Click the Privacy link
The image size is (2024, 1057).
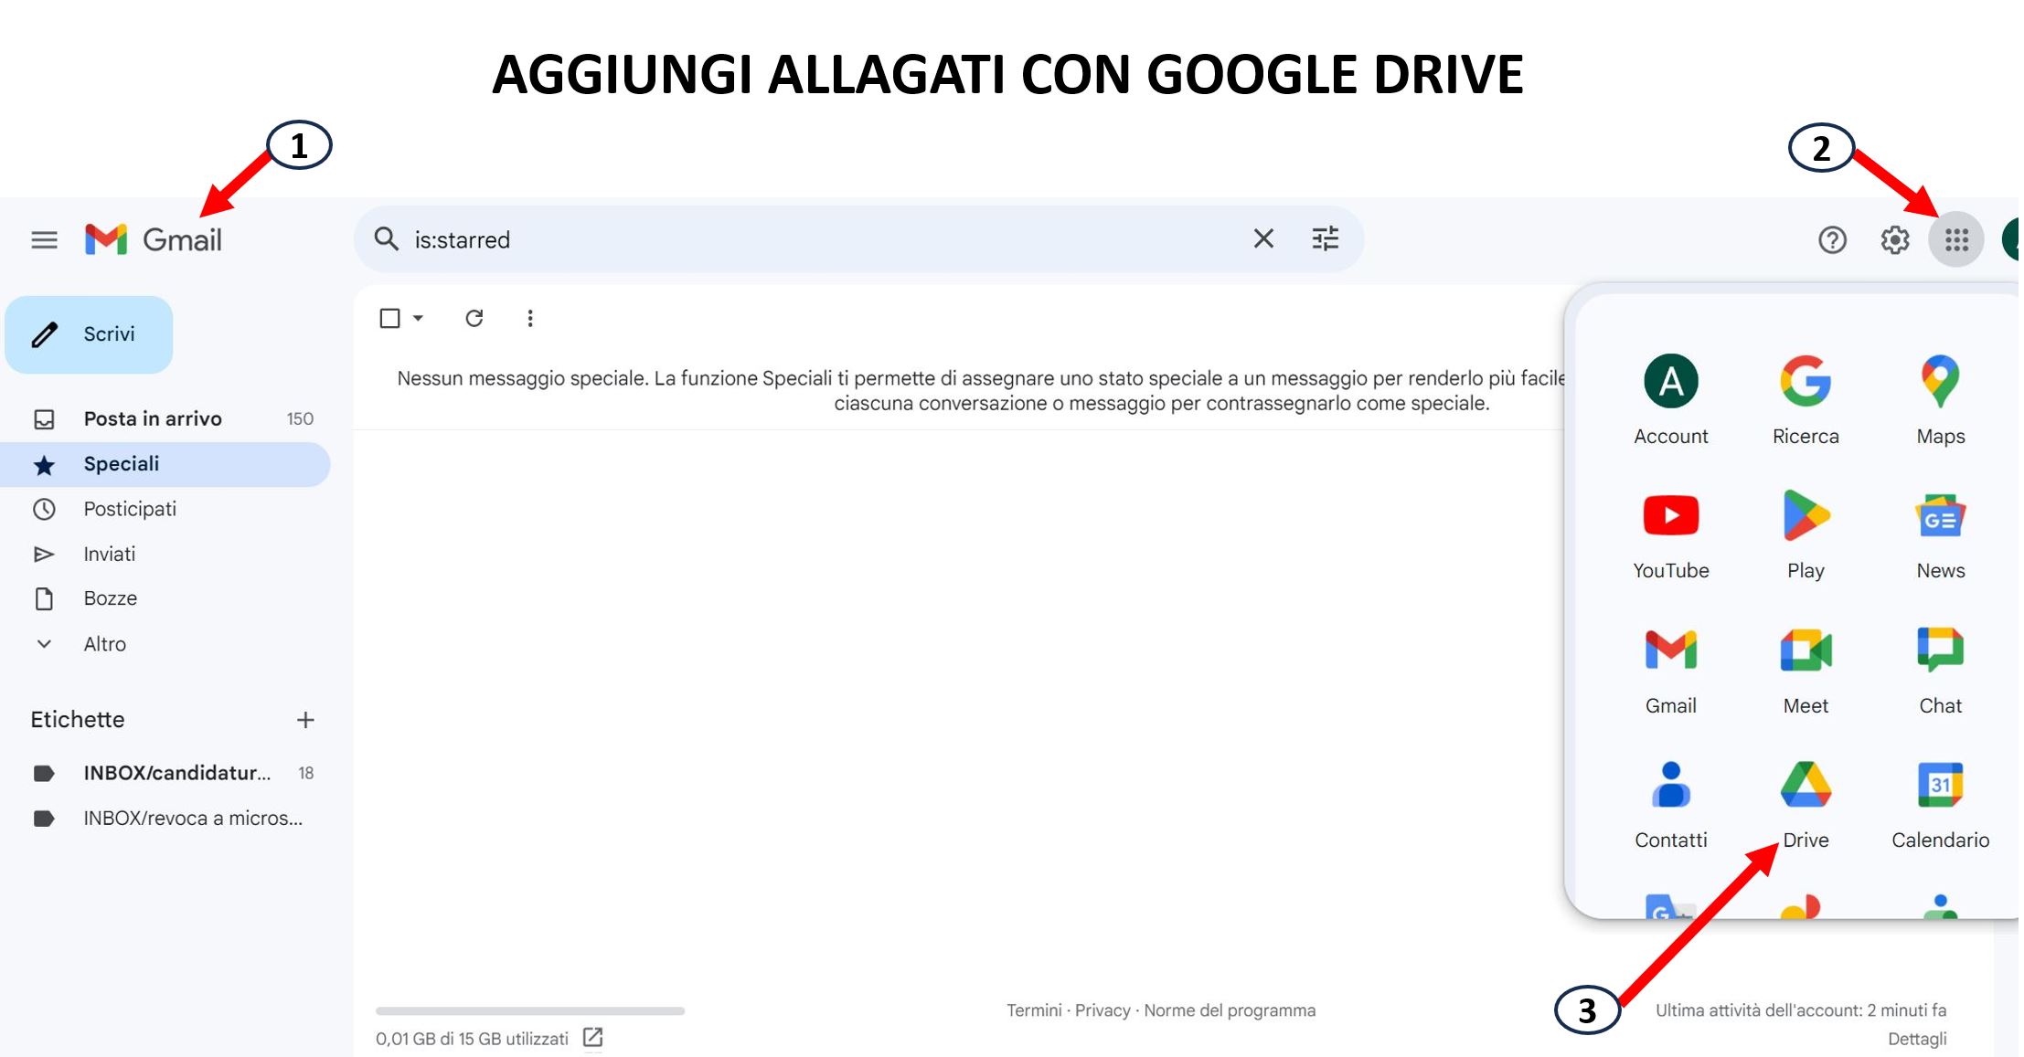point(1103,1010)
